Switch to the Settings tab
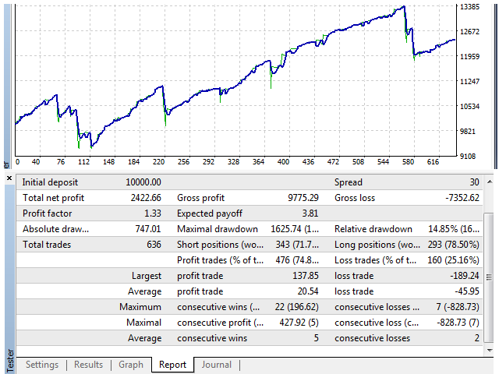 pos(42,365)
